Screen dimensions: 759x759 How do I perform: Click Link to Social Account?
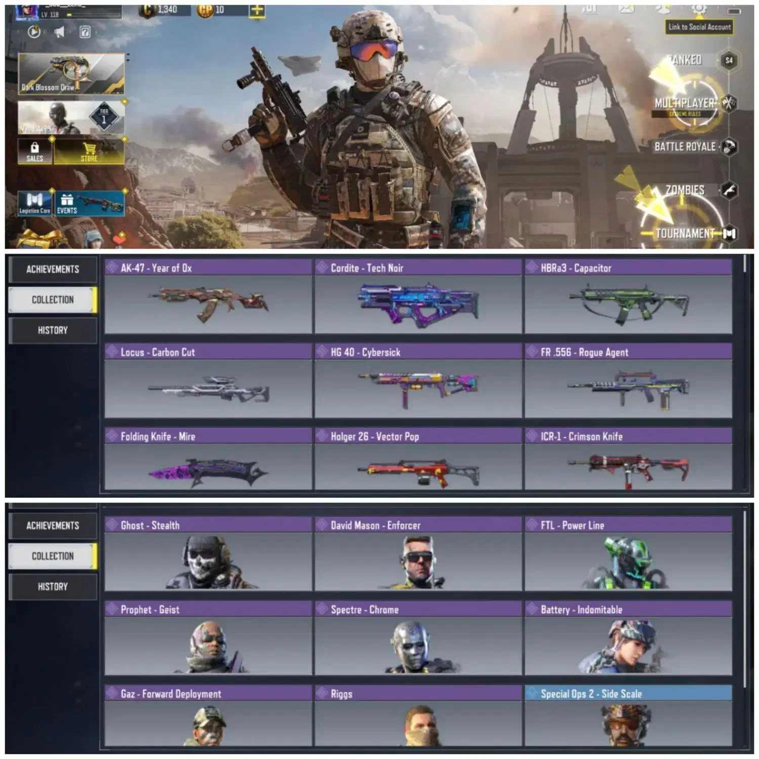coord(699,27)
